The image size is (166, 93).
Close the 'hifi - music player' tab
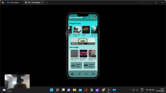pyautogui.click(x=42, y=2)
